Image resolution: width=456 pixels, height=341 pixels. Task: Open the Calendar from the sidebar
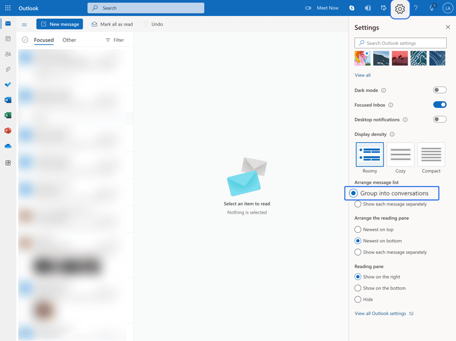(x=7, y=38)
